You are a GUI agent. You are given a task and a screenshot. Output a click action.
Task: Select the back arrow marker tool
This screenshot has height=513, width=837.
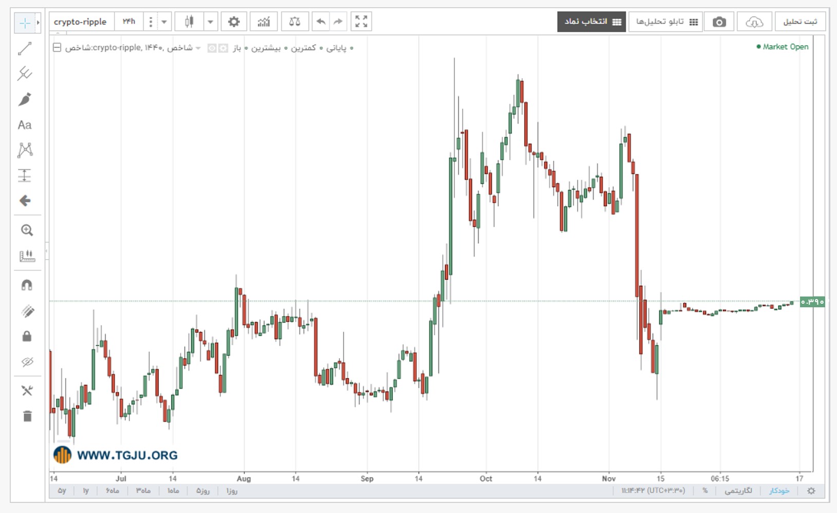[x=25, y=201]
